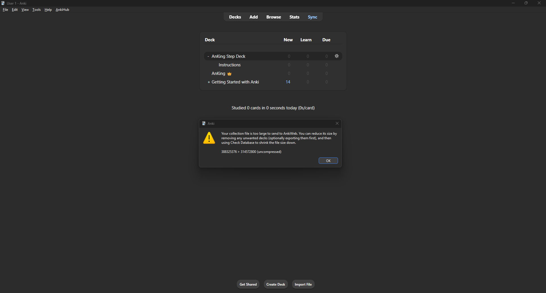Screen dimensions: 546x293
Task: Open the Stats view
Action: click(294, 17)
